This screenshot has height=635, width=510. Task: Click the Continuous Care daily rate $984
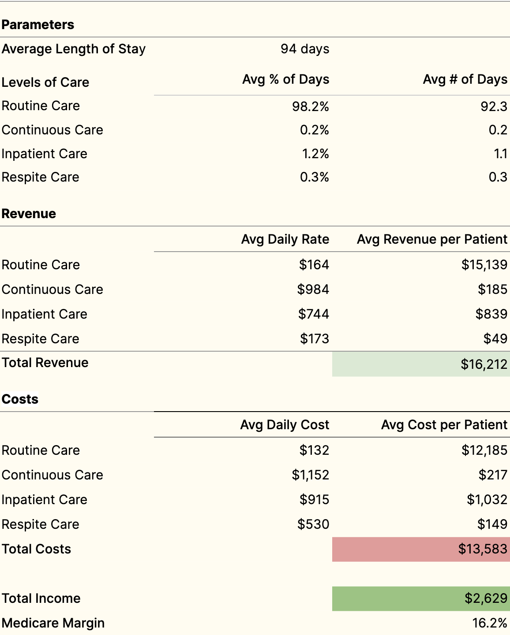pos(313,290)
